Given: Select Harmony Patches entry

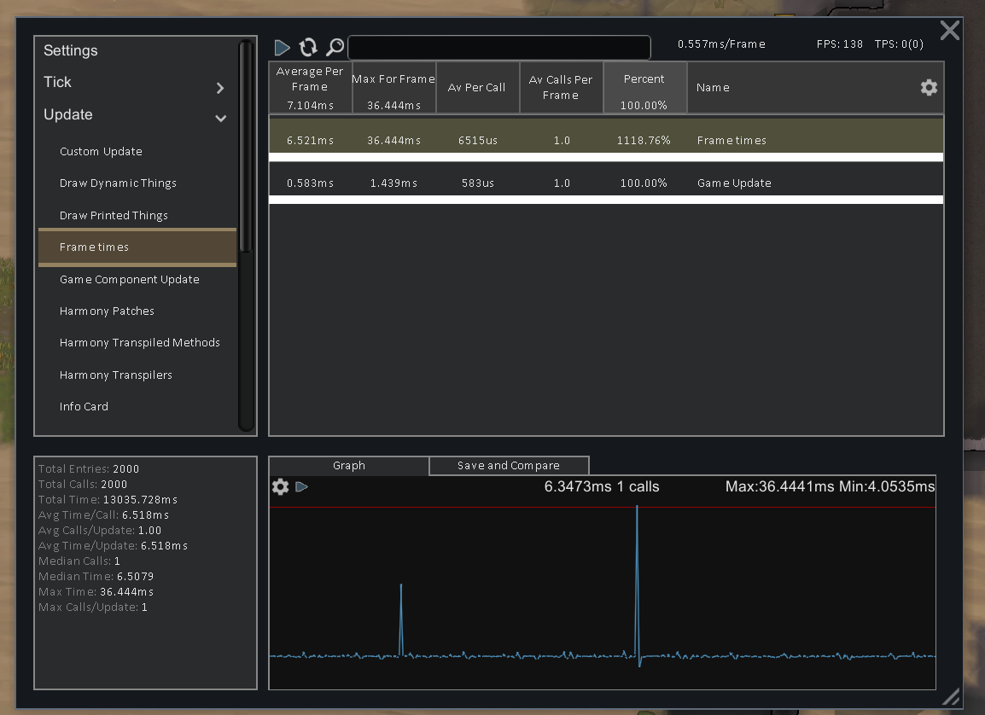Looking at the screenshot, I should click(107, 311).
